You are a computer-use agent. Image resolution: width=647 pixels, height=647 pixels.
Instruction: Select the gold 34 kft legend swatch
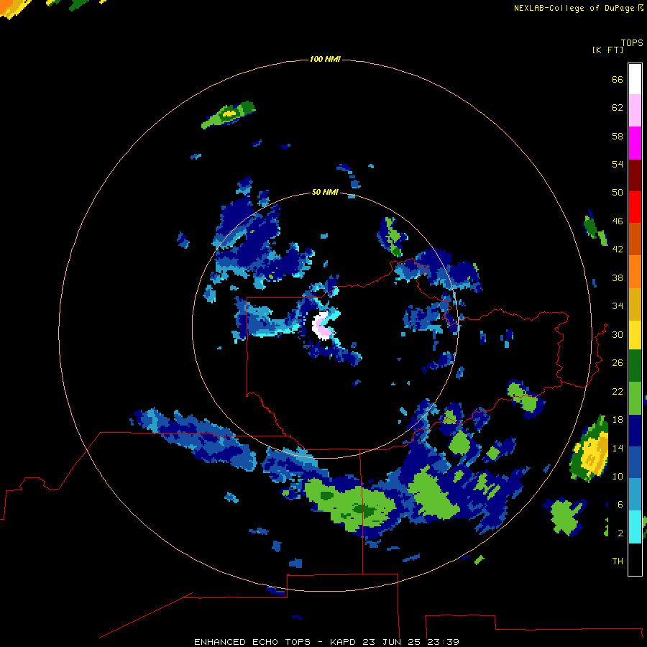635,304
